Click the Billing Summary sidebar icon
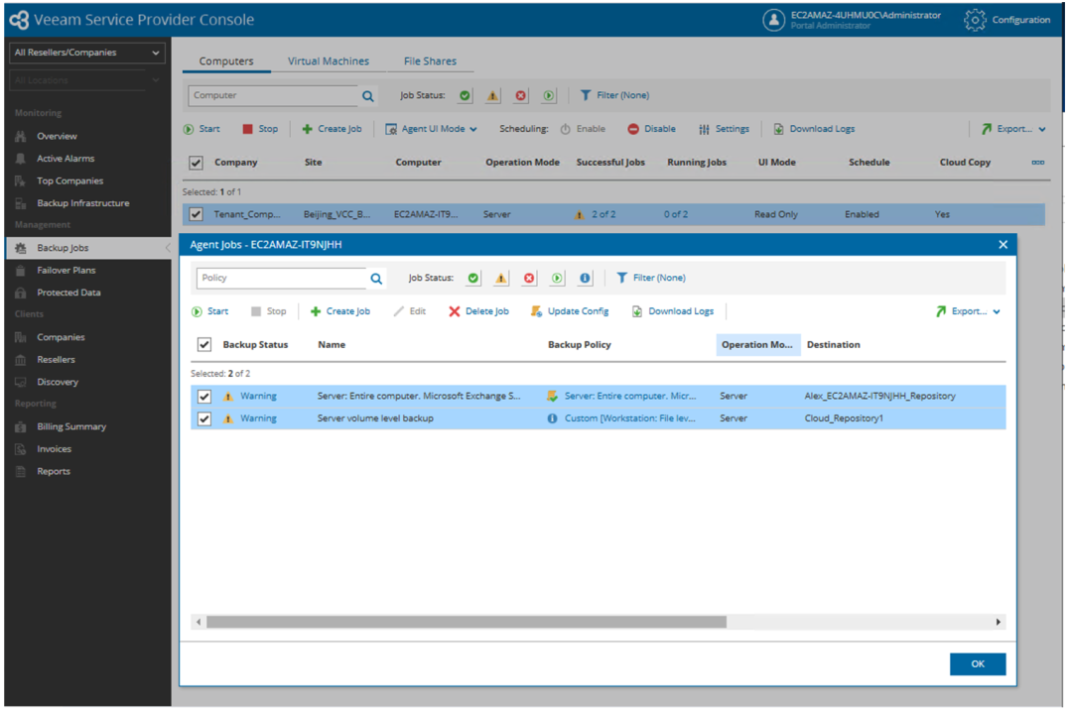 [21, 426]
